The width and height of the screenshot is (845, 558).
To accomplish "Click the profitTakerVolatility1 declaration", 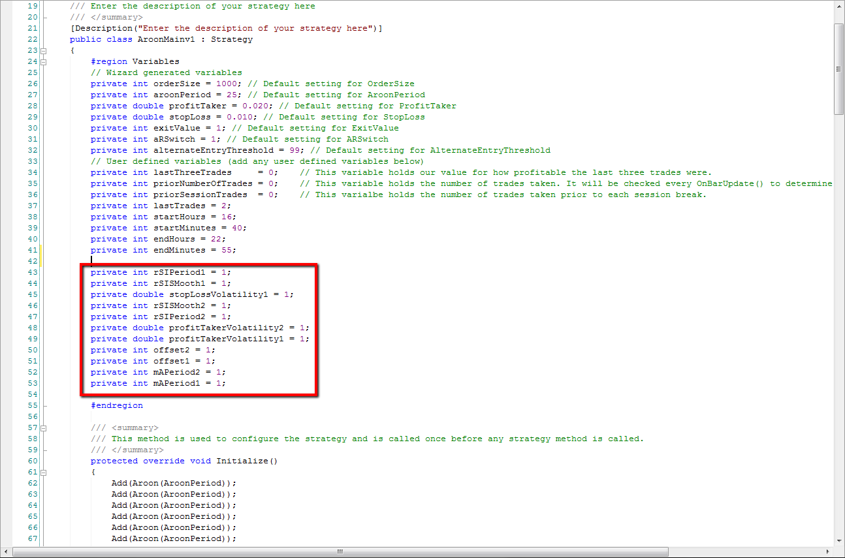I will (200, 339).
